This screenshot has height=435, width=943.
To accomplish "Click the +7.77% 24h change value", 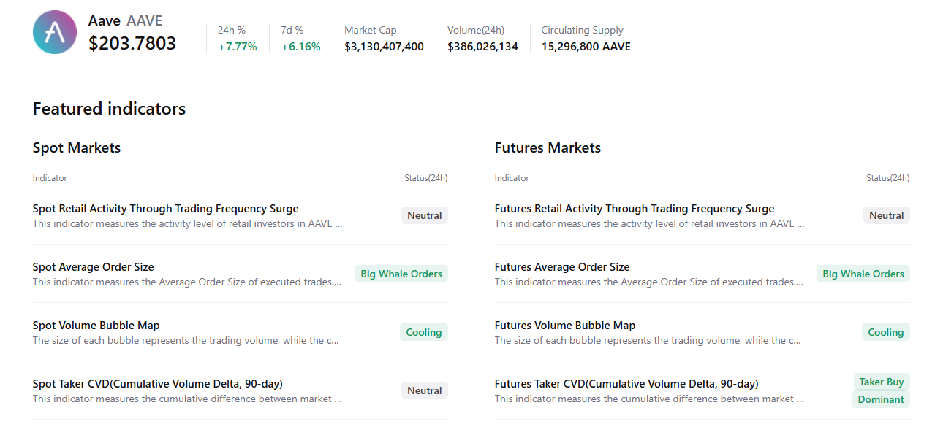I will [235, 45].
